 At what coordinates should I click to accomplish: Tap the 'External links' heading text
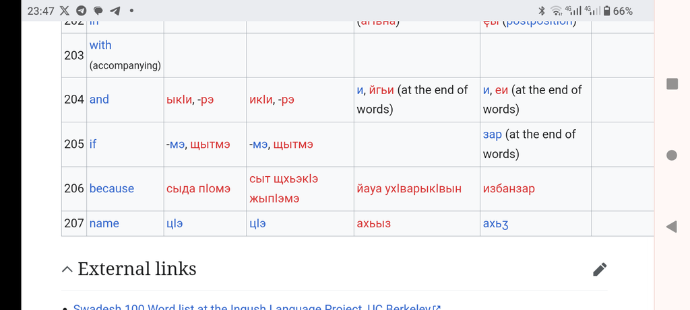[137, 269]
